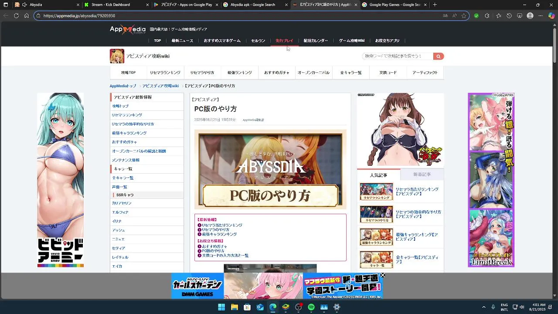Switch to Apps on Google Play tab
558x314 pixels.
point(186,5)
